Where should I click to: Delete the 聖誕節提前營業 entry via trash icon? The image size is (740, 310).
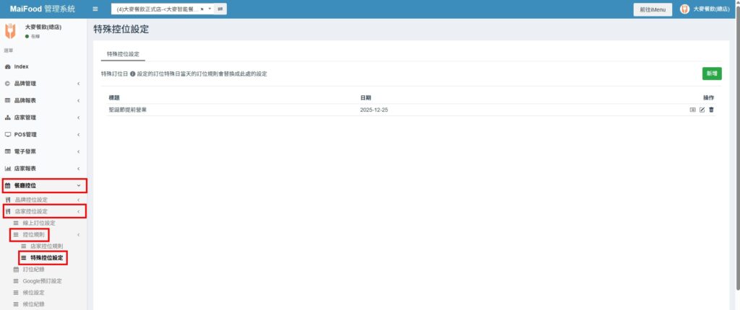coord(711,110)
